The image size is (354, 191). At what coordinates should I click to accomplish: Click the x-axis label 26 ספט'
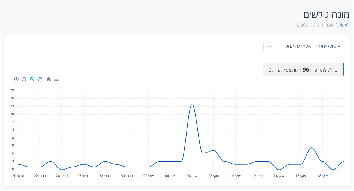coord(83,176)
